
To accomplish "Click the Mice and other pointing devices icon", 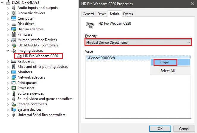I will 14,67.
